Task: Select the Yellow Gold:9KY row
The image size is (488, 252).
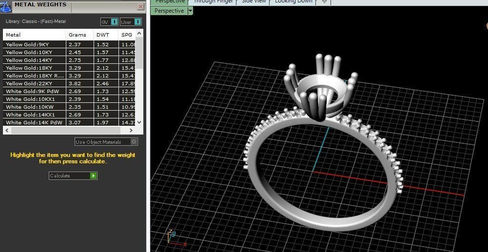Action: 69,44
